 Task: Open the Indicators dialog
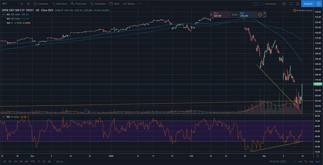click(x=59, y=4)
